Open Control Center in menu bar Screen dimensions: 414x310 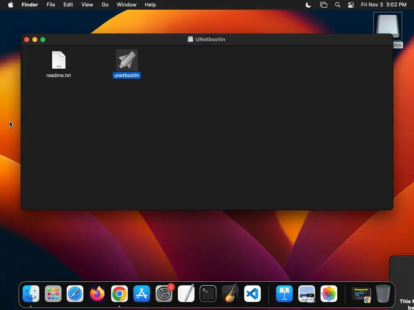tap(351, 5)
